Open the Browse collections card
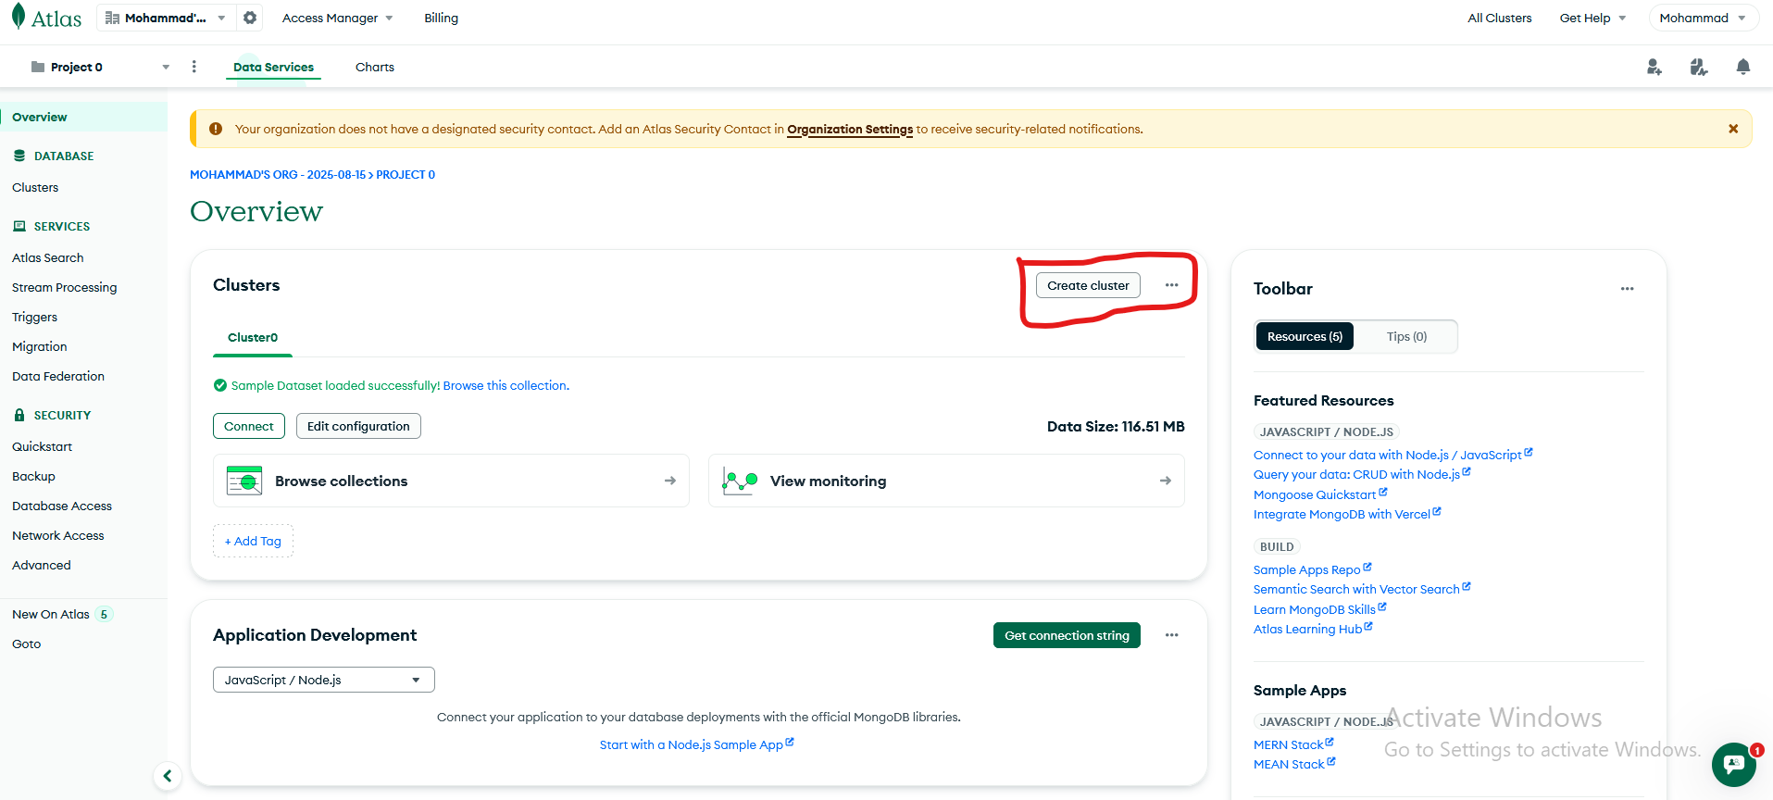This screenshot has width=1773, height=800. coord(451,481)
